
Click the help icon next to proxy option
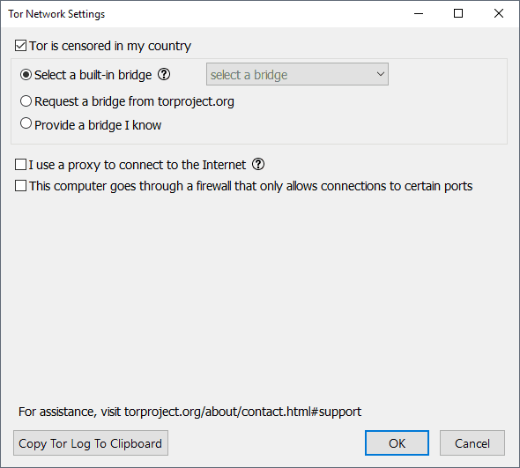click(x=258, y=164)
